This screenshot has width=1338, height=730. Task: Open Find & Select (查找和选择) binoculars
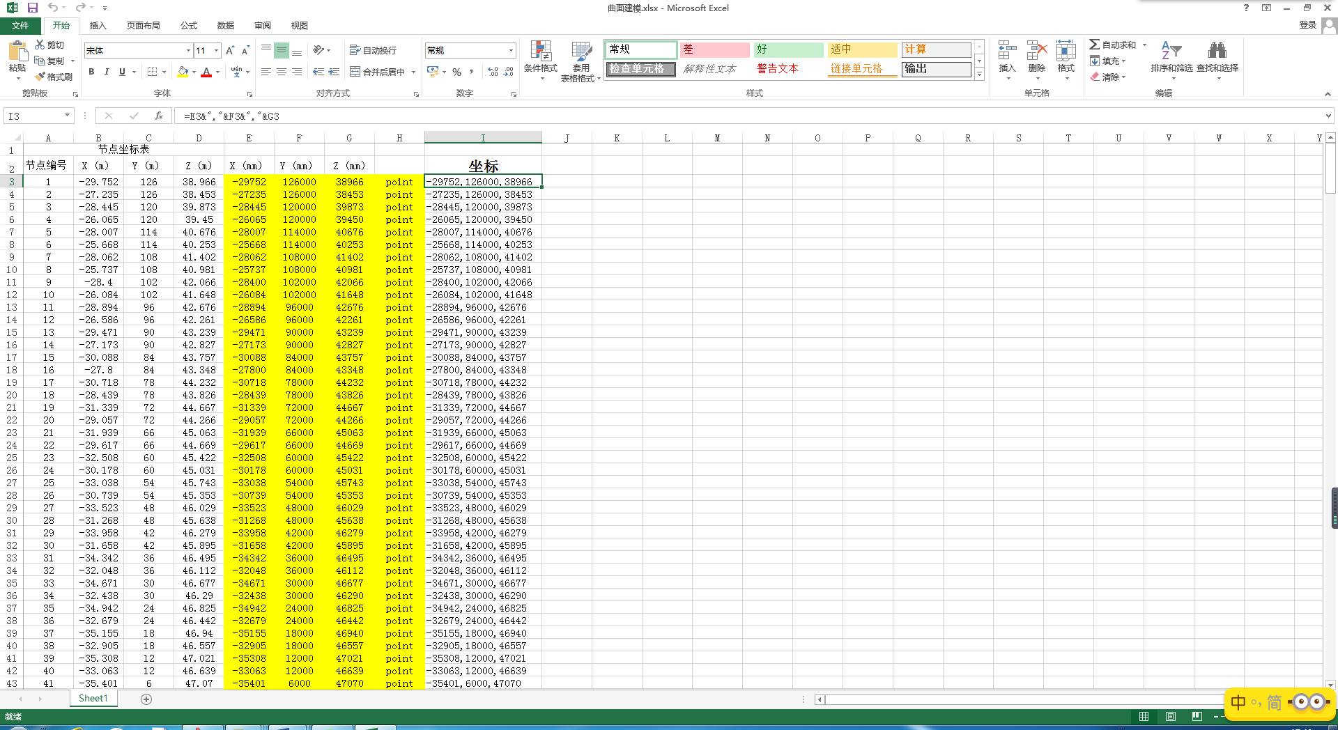pos(1217,61)
